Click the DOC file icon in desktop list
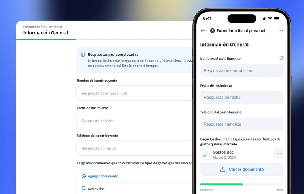The height and width of the screenshot is (194, 304). pos(84,189)
